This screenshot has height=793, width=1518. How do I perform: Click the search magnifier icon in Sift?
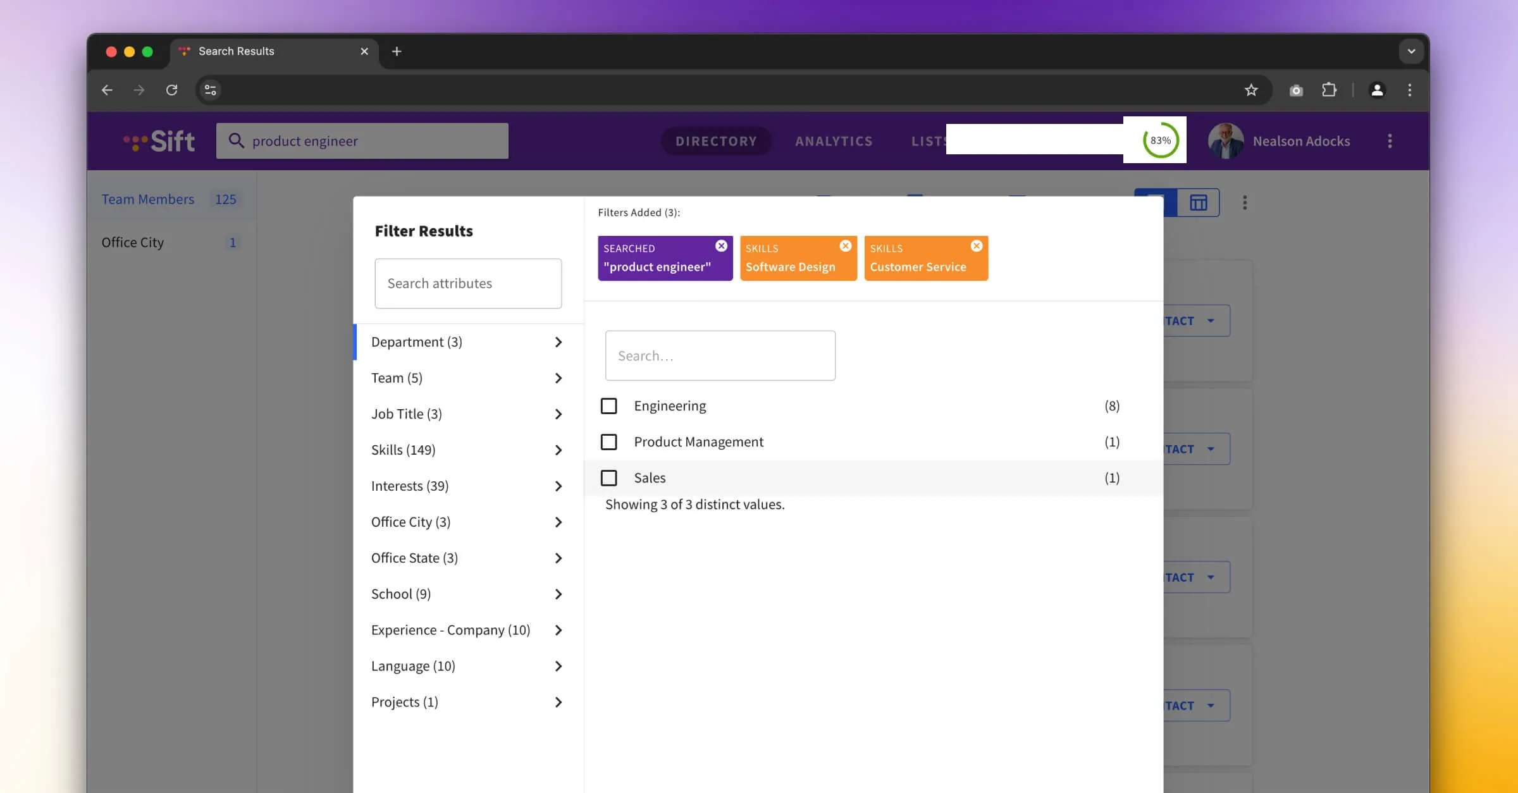coord(236,140)
